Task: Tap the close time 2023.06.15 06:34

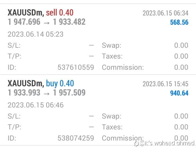Action: [x=165, y=13]
